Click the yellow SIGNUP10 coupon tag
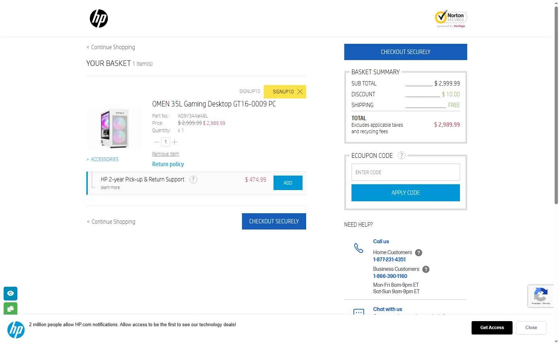This screenshot has height=345, width=559. [x=285, y=92]
